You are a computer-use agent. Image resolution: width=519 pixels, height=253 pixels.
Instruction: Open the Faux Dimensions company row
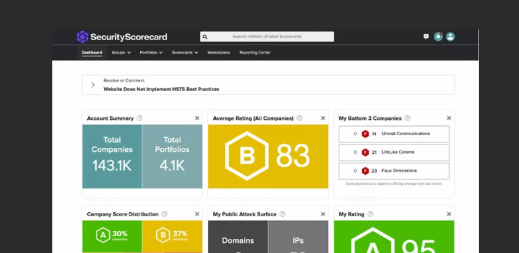click(394, 171)
